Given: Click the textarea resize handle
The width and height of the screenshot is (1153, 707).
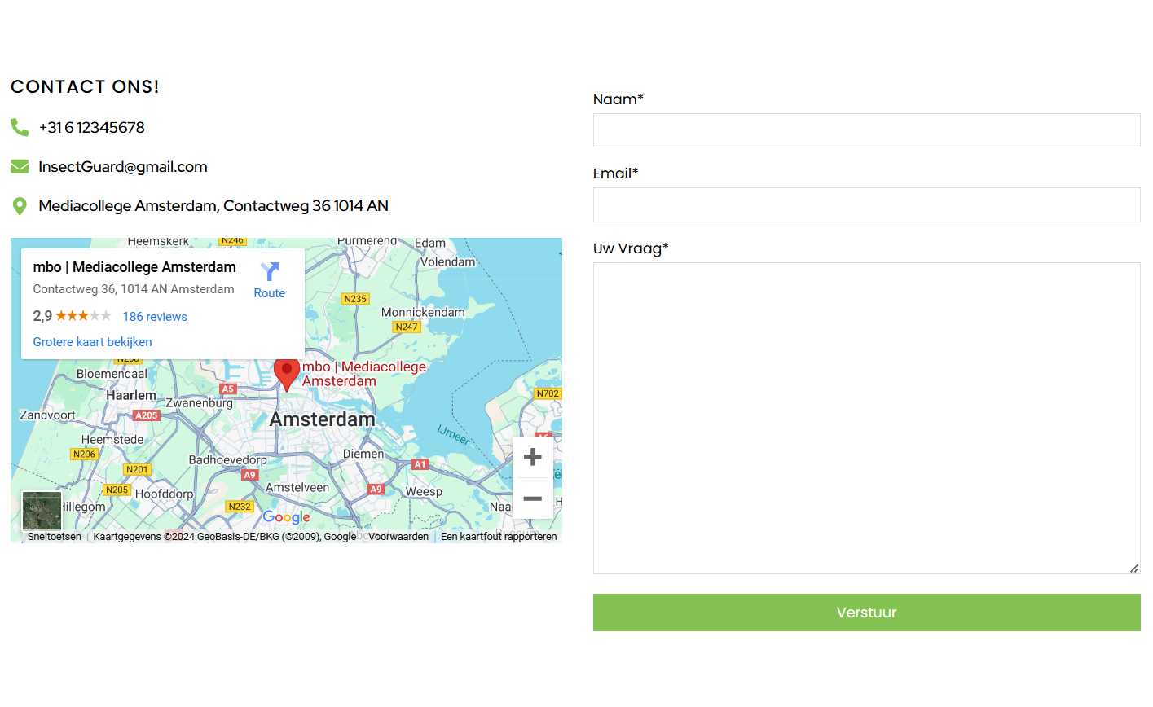Looking at the screenshot, I should (x=1134, y=569).
